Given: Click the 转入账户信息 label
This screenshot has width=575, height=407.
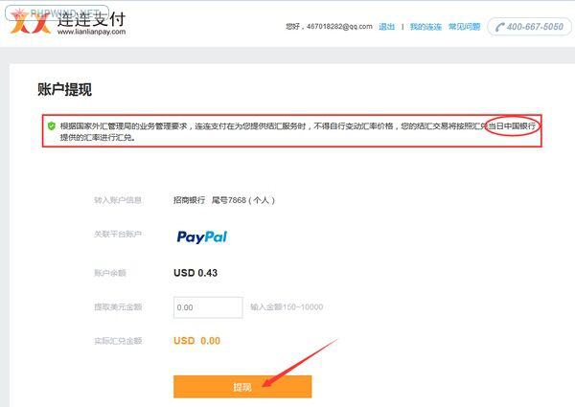Looking at the screenshot, I should point(118,200).
